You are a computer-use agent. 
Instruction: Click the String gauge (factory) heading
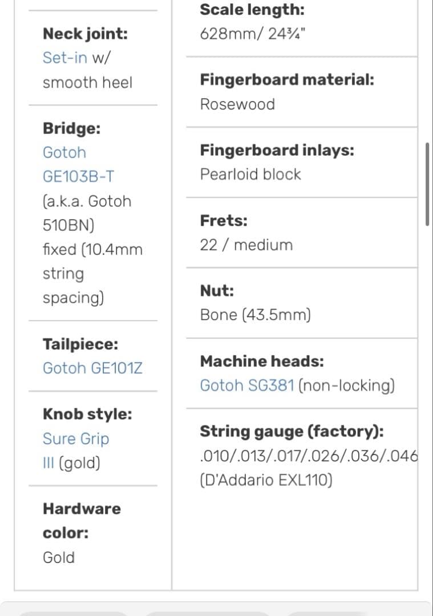pos(292,432)
